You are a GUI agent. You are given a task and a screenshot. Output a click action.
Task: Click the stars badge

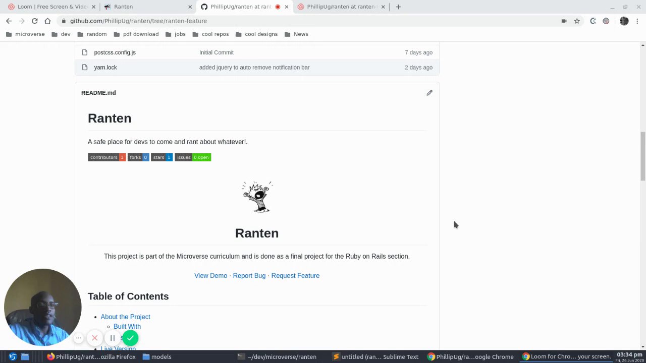(x=161, y=157)
